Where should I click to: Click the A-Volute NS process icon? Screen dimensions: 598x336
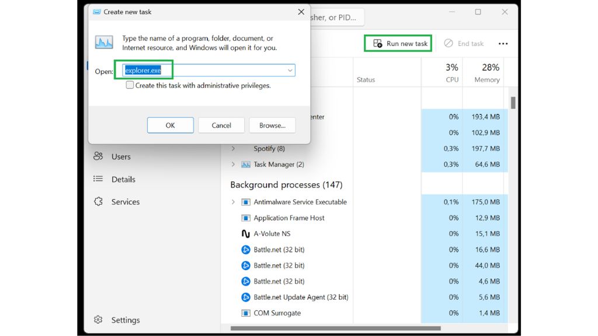coord(245,233)
